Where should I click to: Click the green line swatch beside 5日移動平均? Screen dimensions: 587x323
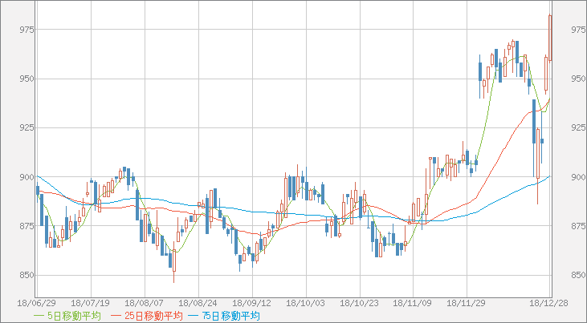(x=39, y=316)
